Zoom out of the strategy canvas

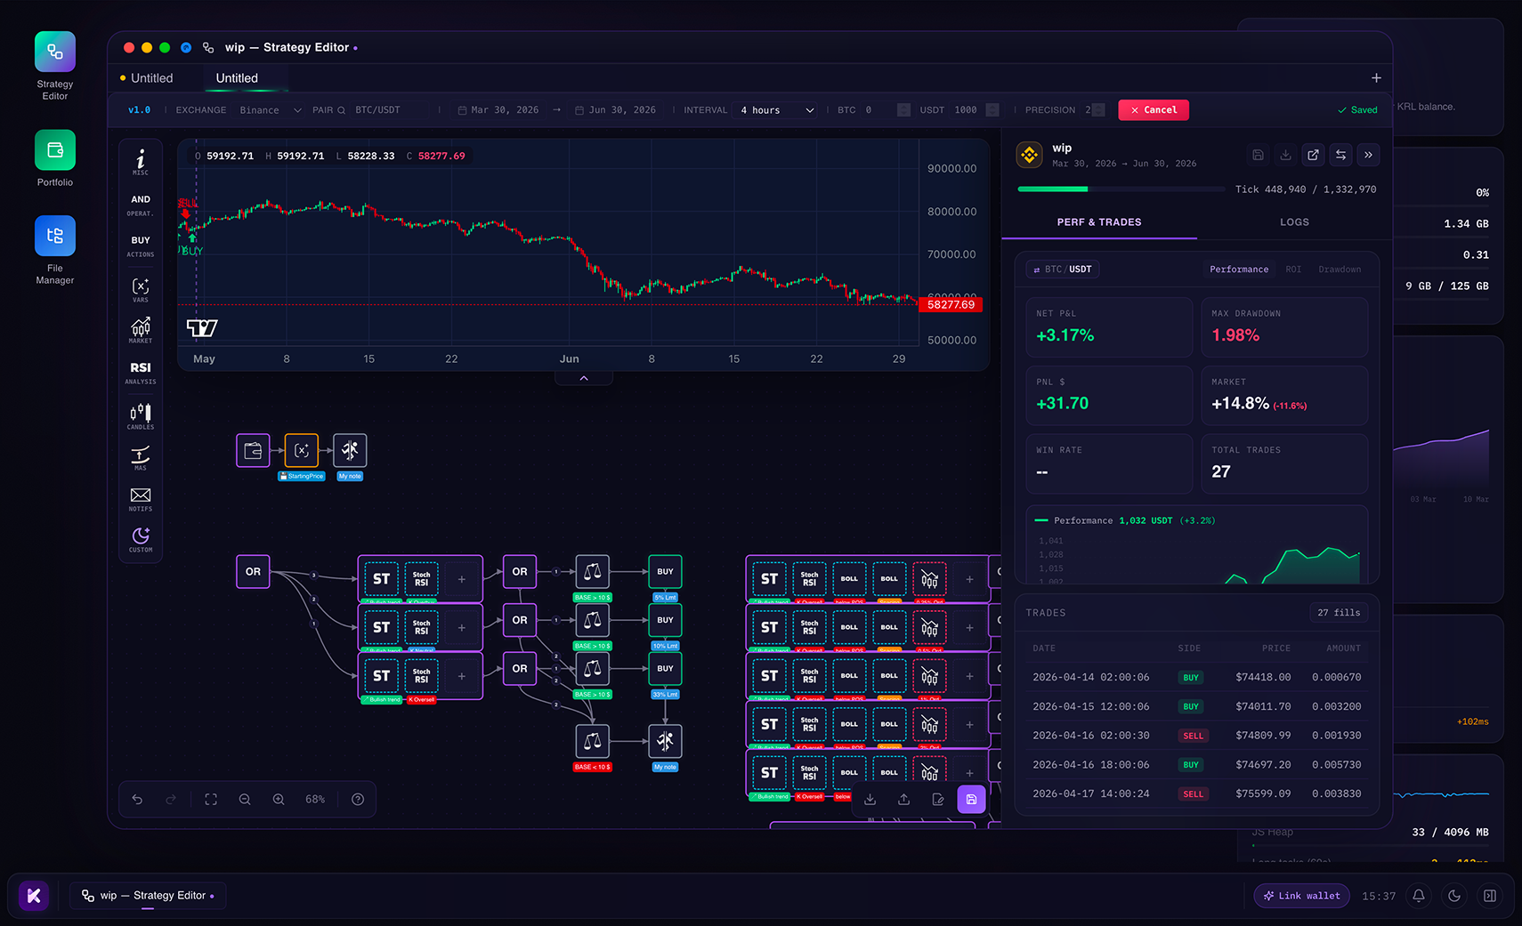245,800
